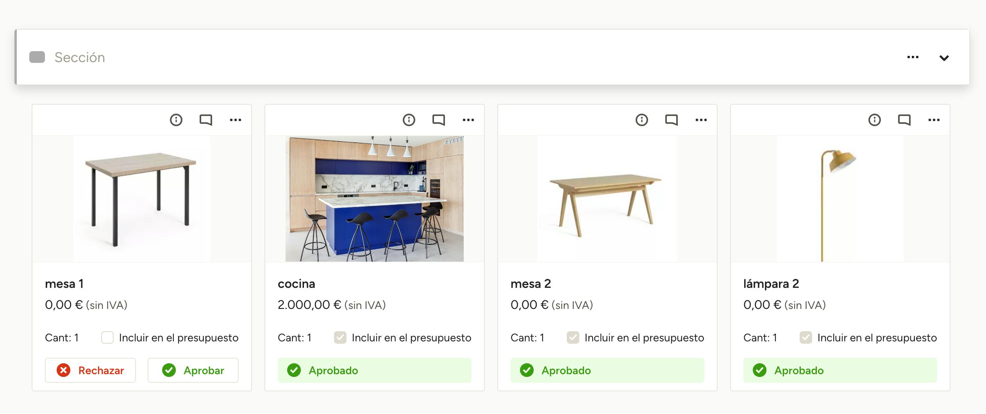Open comments icon on mesa 2 card
Viewport: 986px width, 414px height.
click(672, 120)
